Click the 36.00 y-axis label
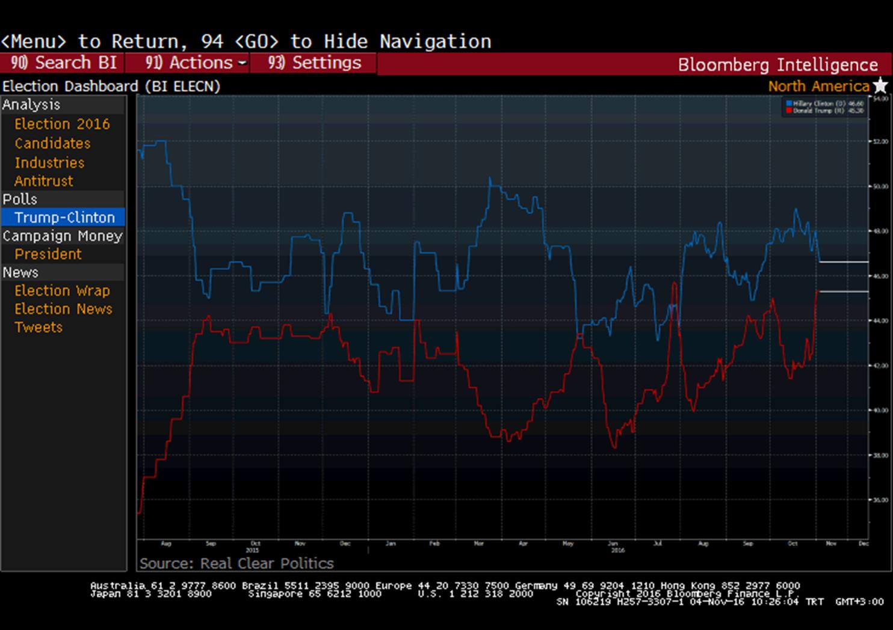The height and width of the screenshot is (630, 893). (880, 500)
